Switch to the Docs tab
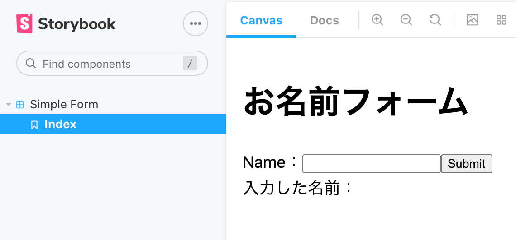The image size is (516, 240). [x=325, y=20]
